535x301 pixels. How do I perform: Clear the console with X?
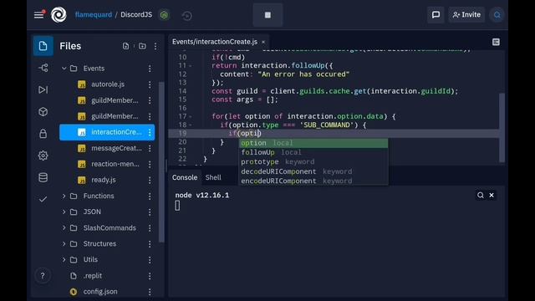coord(492,195)
